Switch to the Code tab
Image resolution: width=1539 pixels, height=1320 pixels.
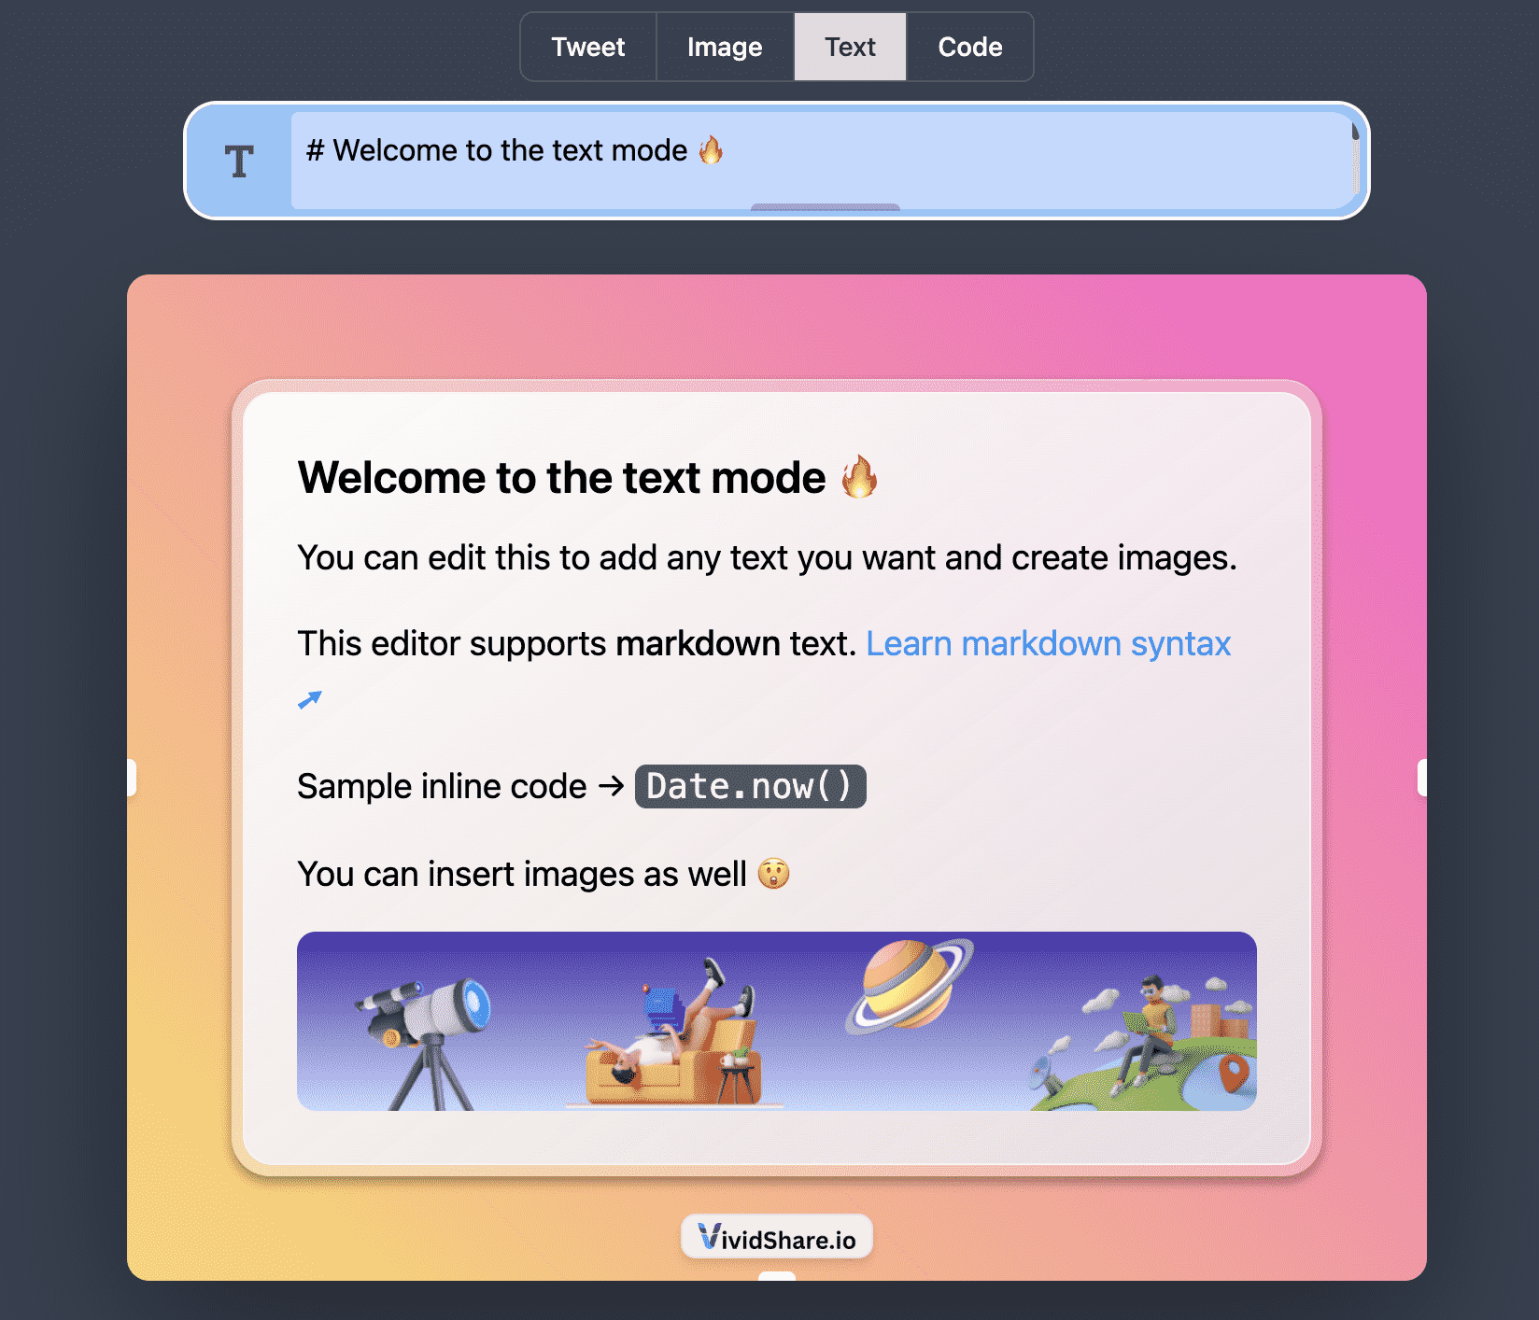969,47
